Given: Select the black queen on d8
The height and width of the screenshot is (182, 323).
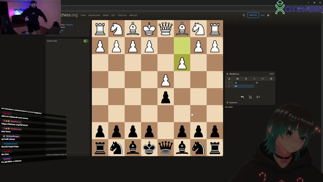Looking at the screenshot, I should pos(166,147).
